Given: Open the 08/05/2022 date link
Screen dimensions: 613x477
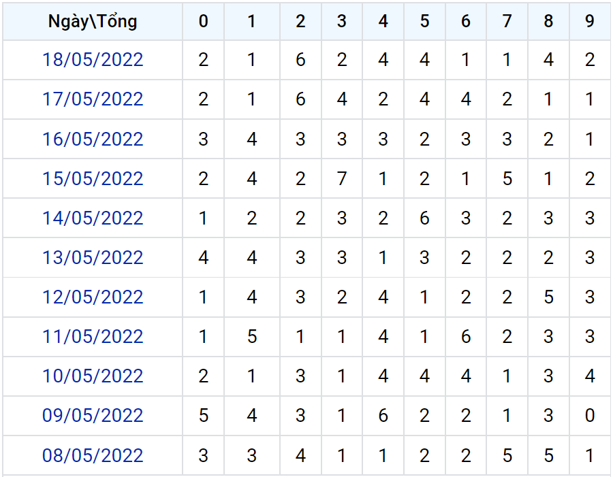Looking at the screenshot, I should point(93,455).
